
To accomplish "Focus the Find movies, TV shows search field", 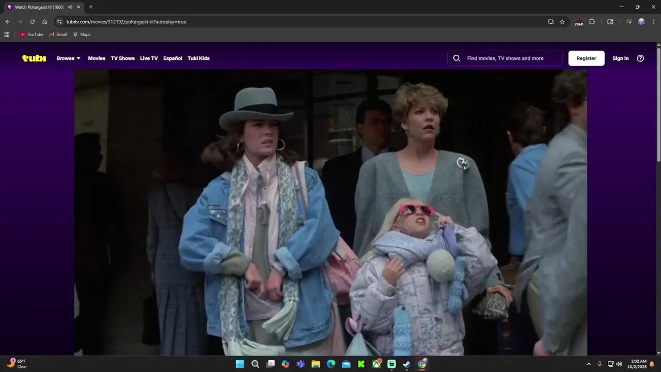I will [x=505, y=58].
